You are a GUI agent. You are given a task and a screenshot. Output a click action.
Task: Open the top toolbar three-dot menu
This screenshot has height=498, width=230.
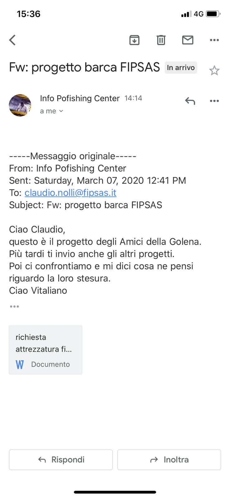click(x=214, y=40)
